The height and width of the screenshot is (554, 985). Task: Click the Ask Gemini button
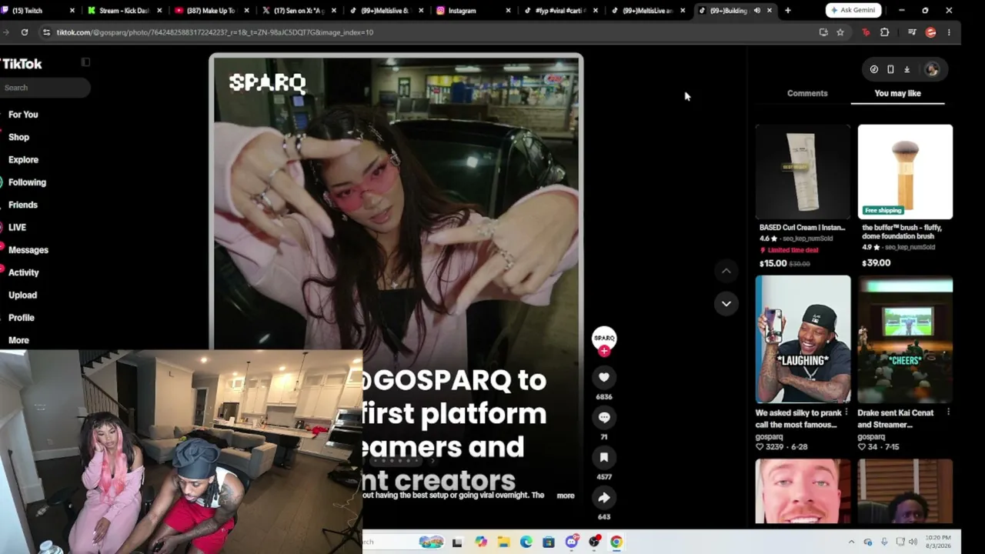point(853,11)
